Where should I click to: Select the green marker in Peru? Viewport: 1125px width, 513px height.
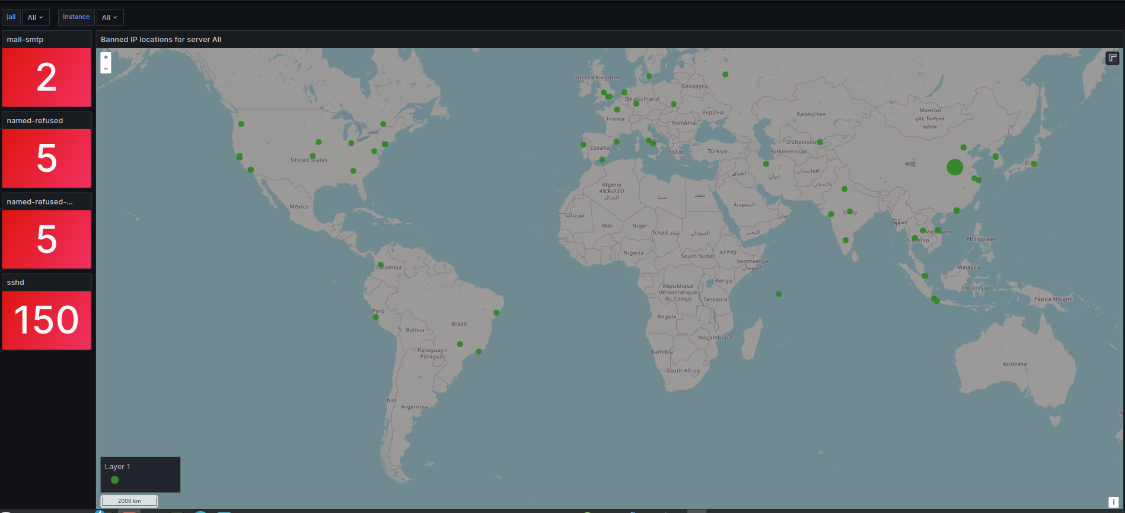[375, 317]
